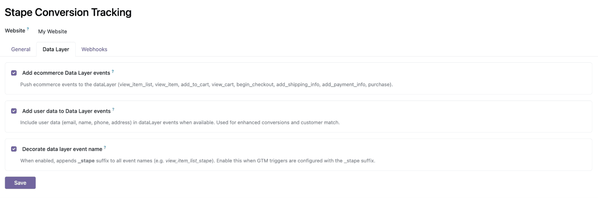
Task: Open the Webhooks tab
Action: coord(94,49)
